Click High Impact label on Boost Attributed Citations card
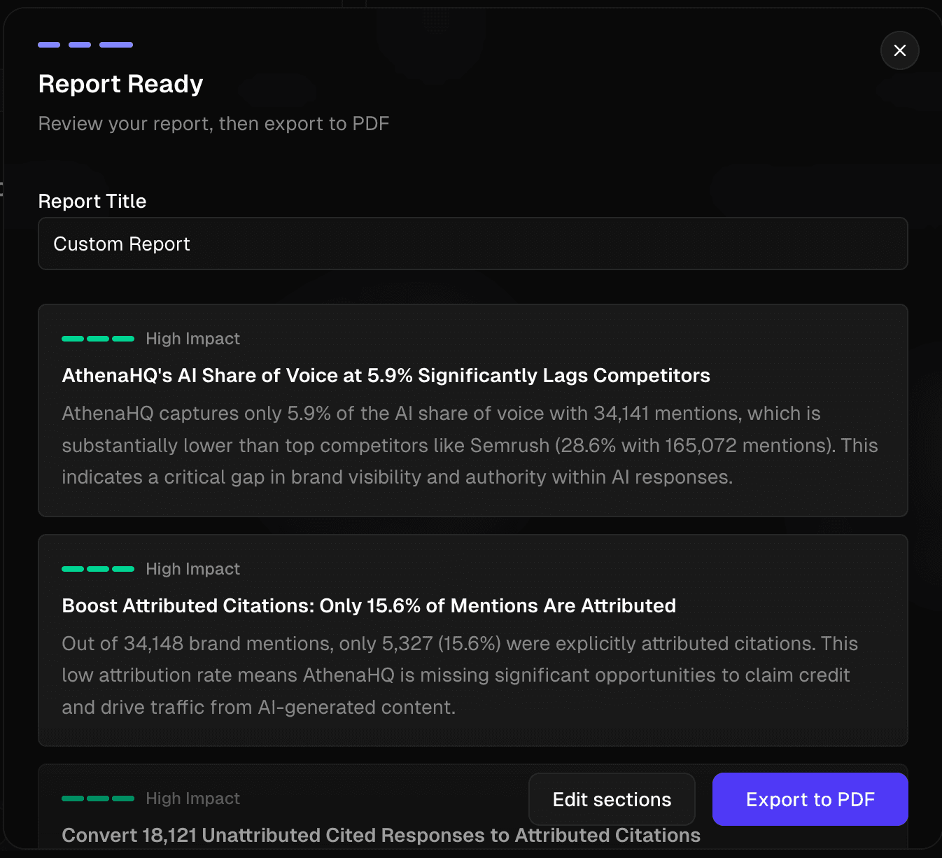This screenshot has height=858, width=942. click(192, 569)
